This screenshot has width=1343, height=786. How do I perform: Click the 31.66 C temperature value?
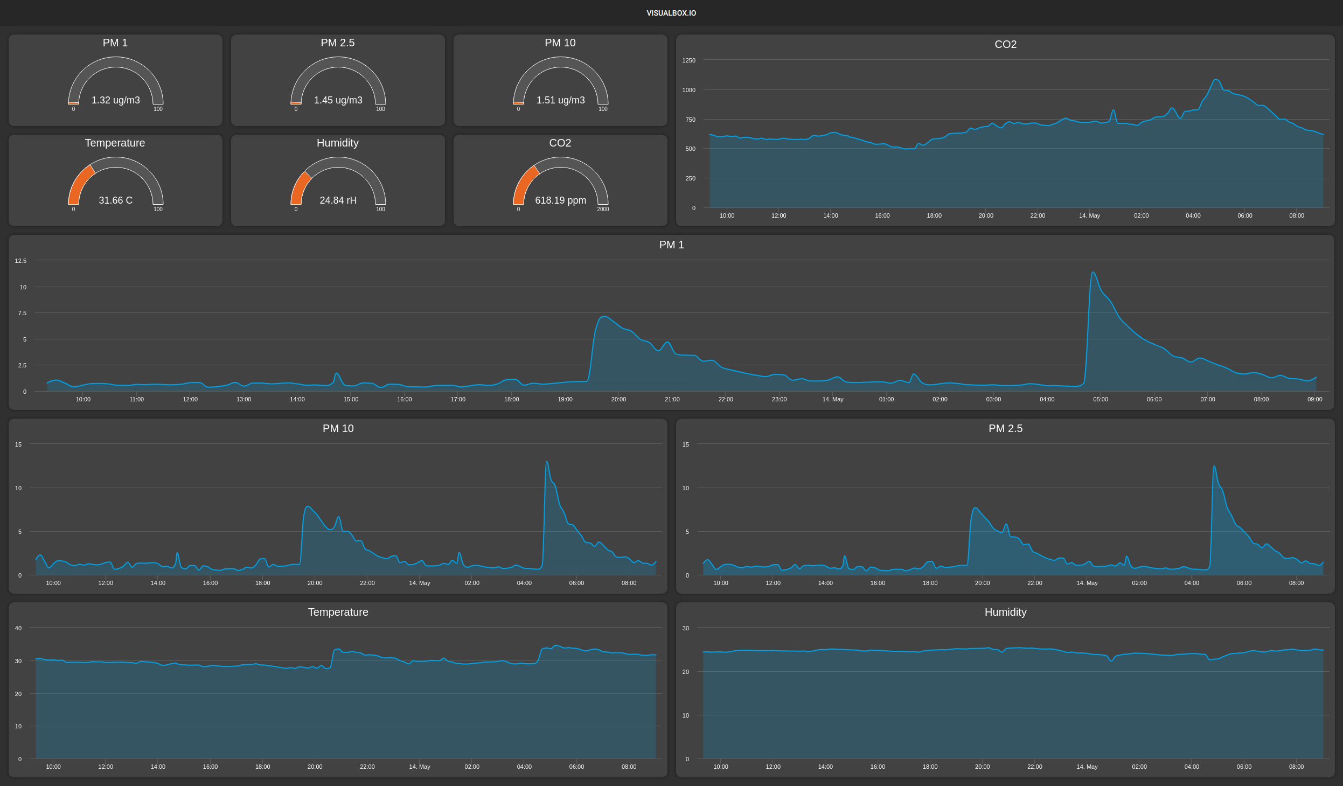pyautogui.click(x=115, y=200)
